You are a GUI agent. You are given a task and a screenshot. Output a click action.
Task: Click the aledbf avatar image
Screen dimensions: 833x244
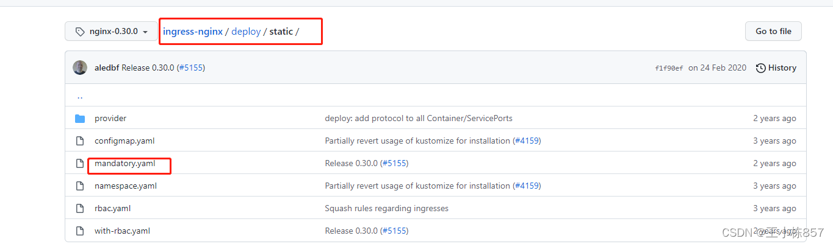tap(80, 68)
